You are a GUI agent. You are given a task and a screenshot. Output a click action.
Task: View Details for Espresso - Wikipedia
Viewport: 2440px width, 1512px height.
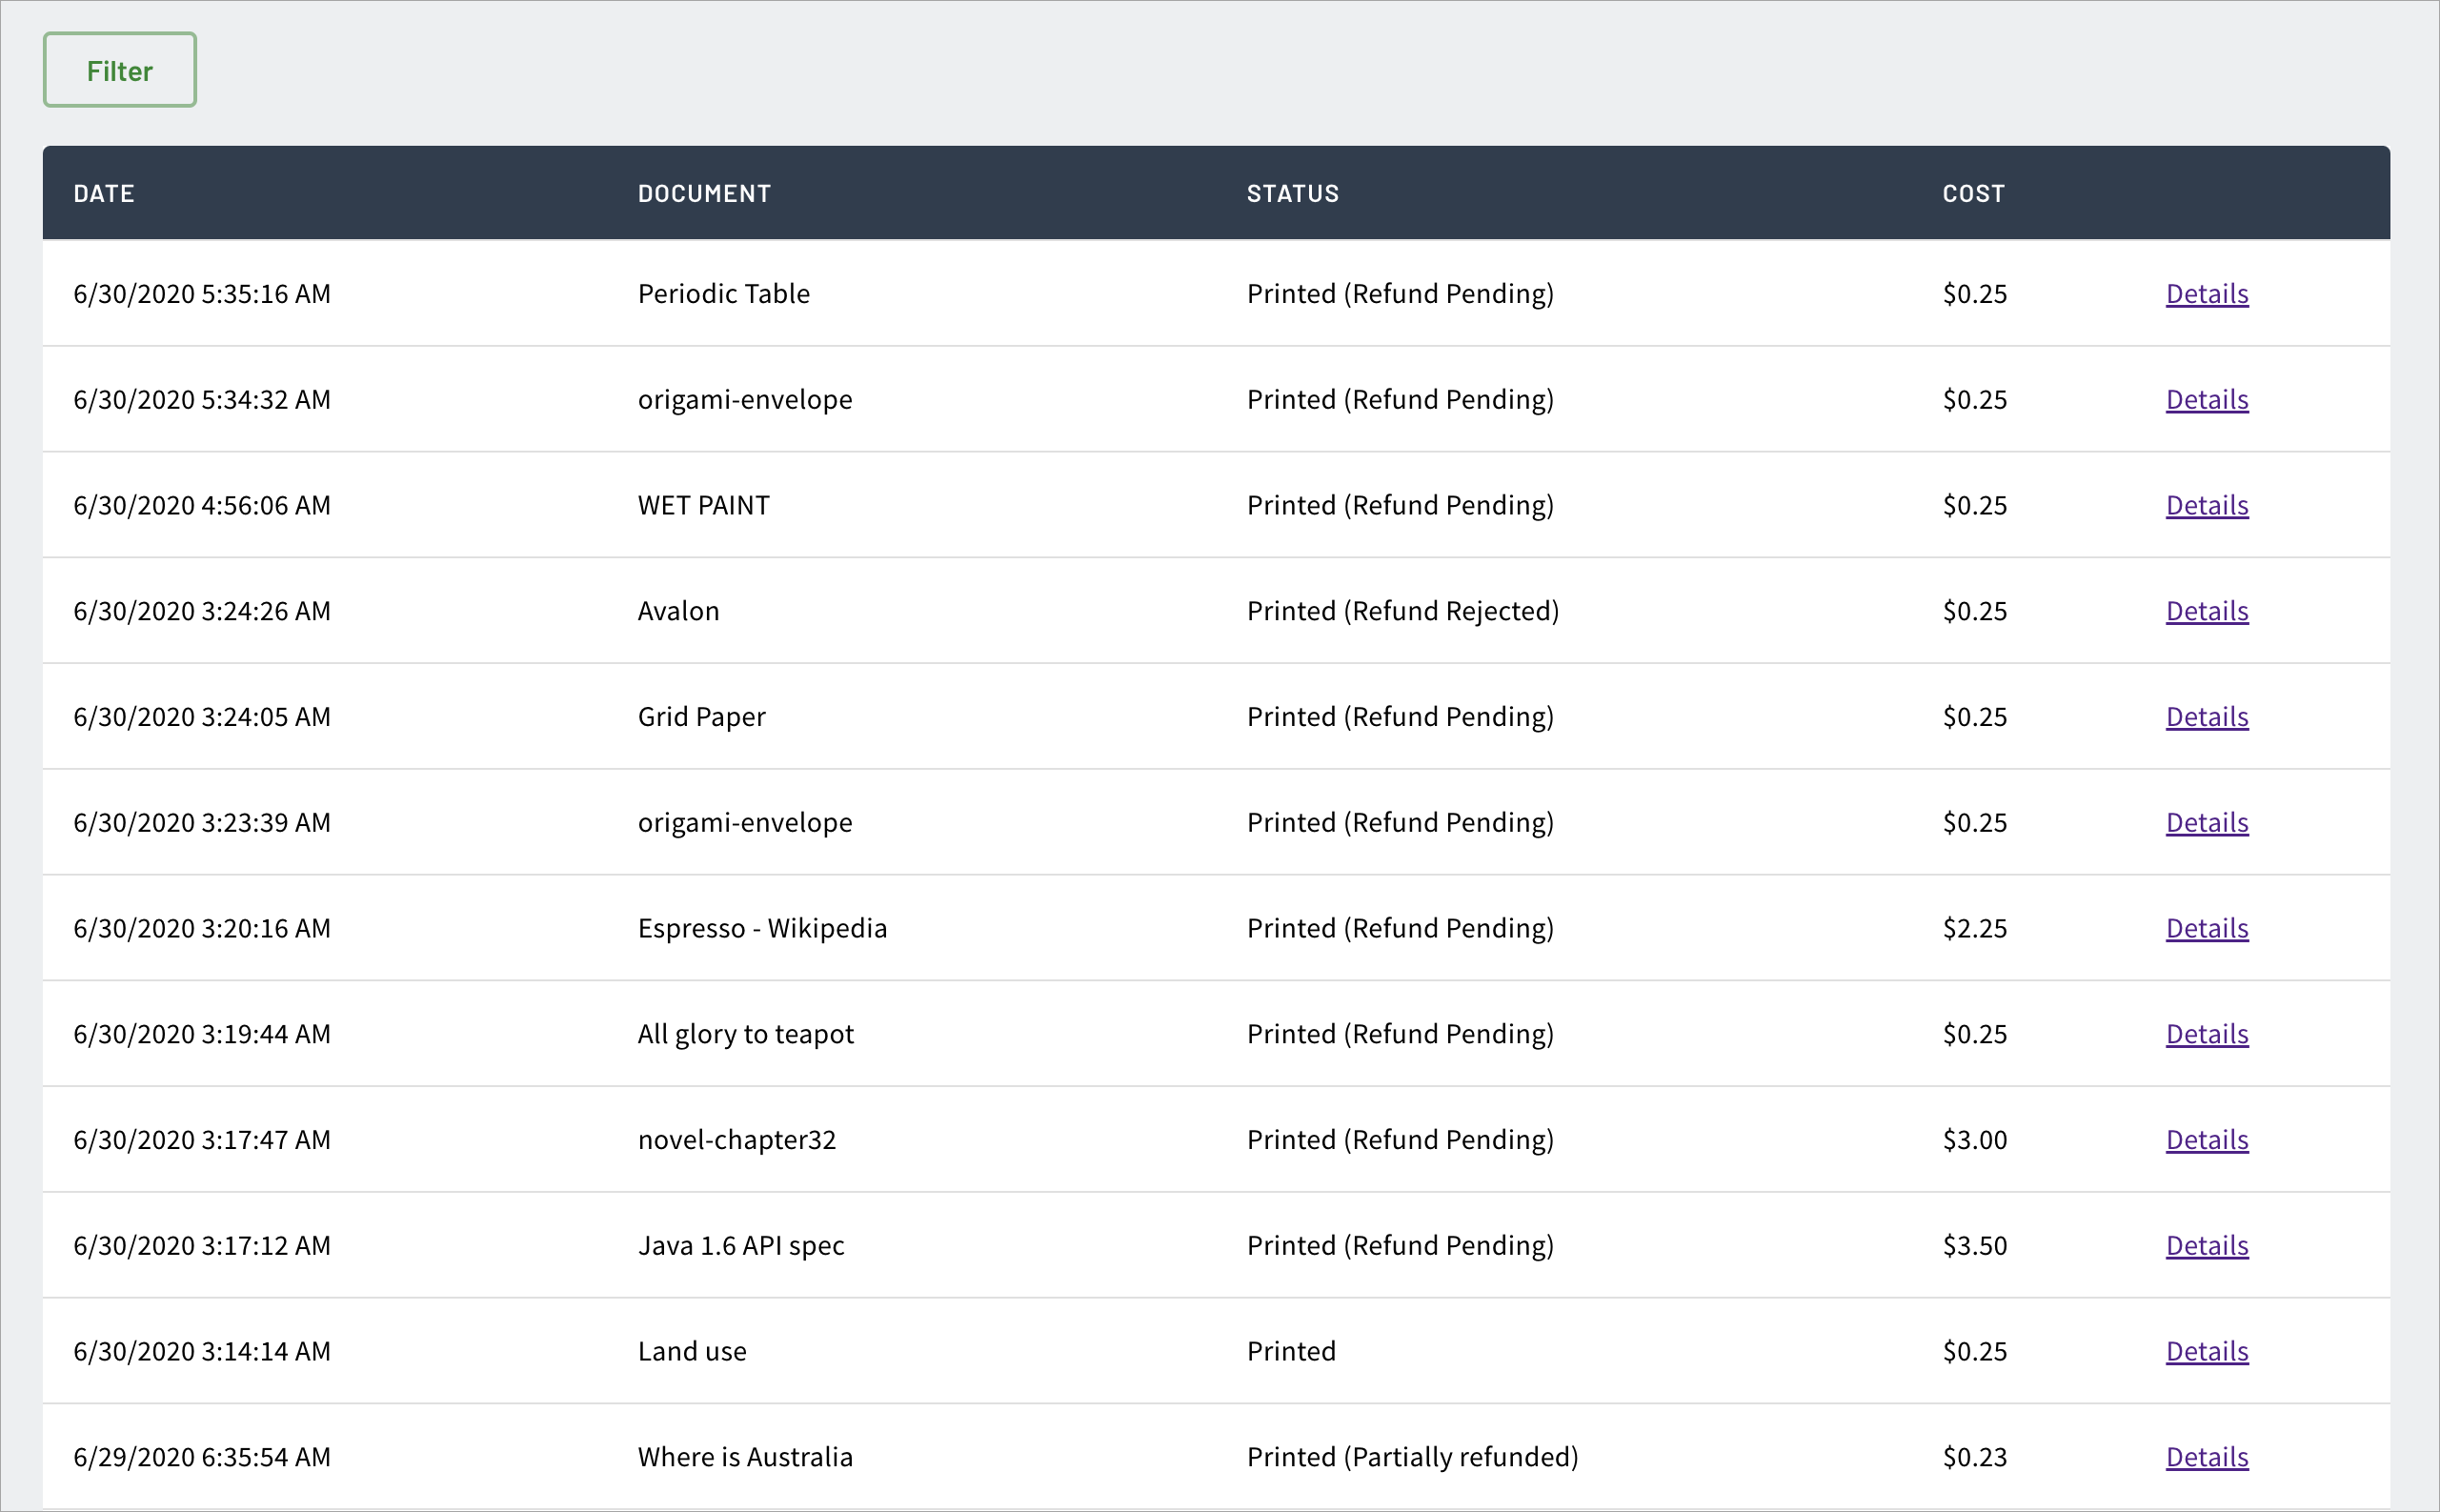pos(2206,929)
